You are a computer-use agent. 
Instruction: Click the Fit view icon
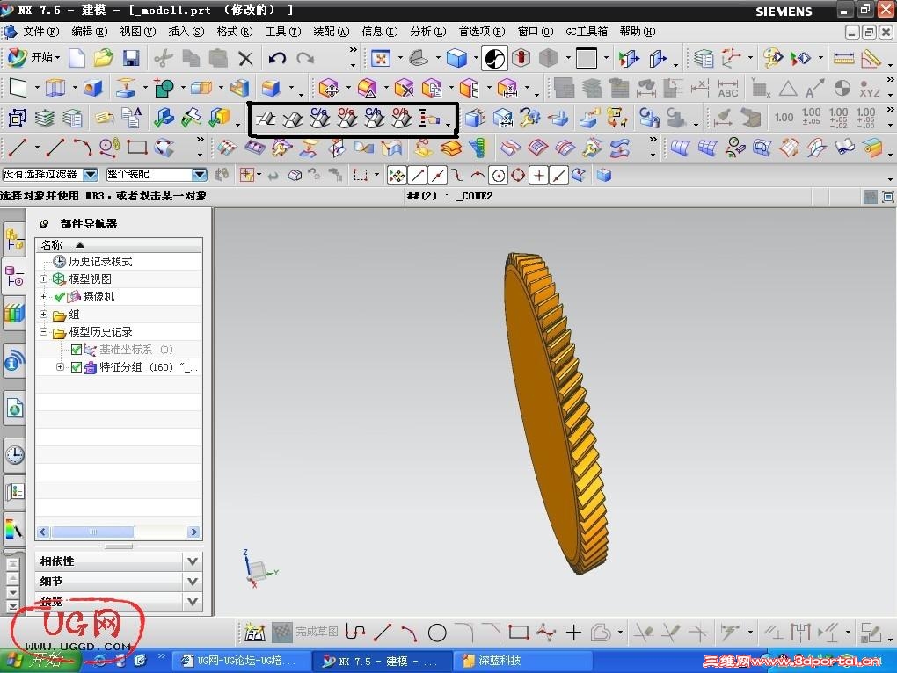(381, 58)
